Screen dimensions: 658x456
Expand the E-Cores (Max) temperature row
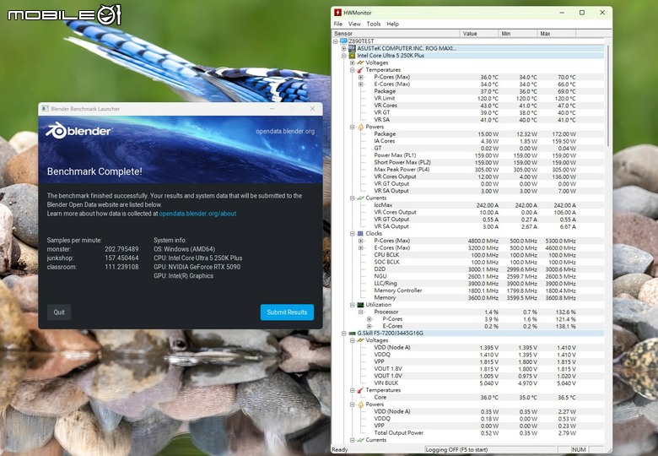[361, 84]
